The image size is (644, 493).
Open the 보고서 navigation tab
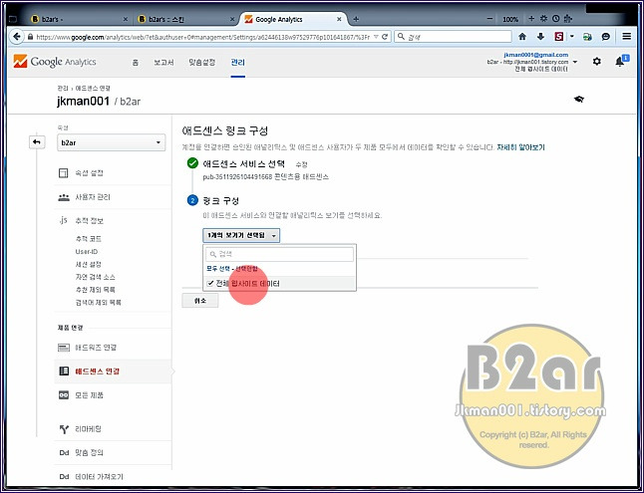[163, 63]
